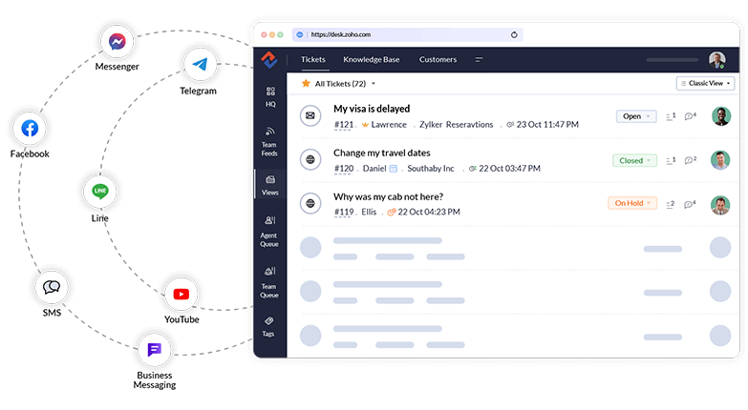
Task: Open Team Feeds in sidebar
Action: (269, 141)
